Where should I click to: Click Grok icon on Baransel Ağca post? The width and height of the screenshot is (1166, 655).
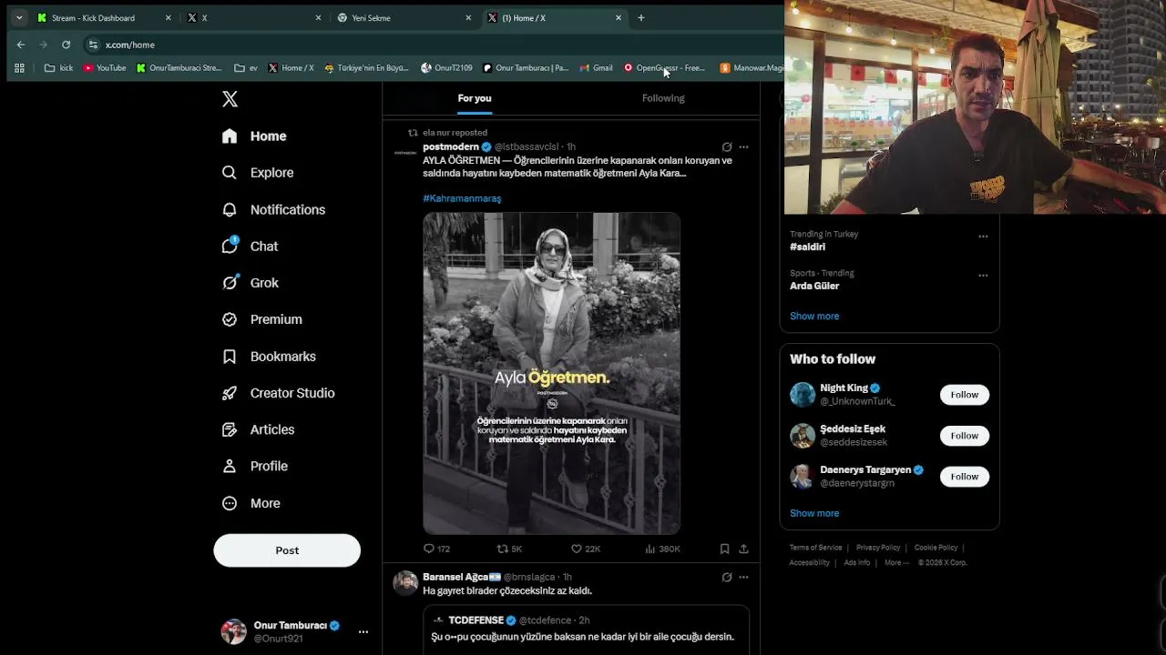726,577
